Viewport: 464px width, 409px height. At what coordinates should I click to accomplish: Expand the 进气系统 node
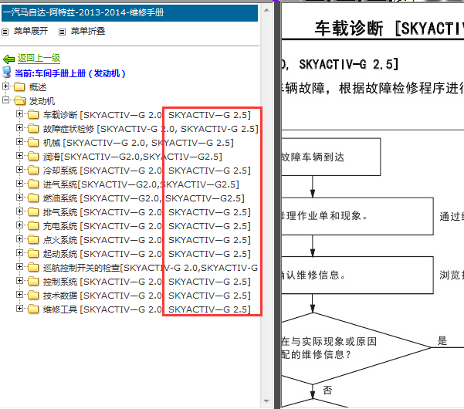[19, 184]
